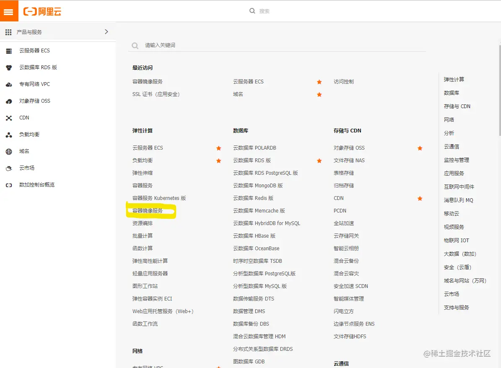Click the CDN sidebar icon
The height and width of the screenshot is (368, 501).
(x=9, y=118)
